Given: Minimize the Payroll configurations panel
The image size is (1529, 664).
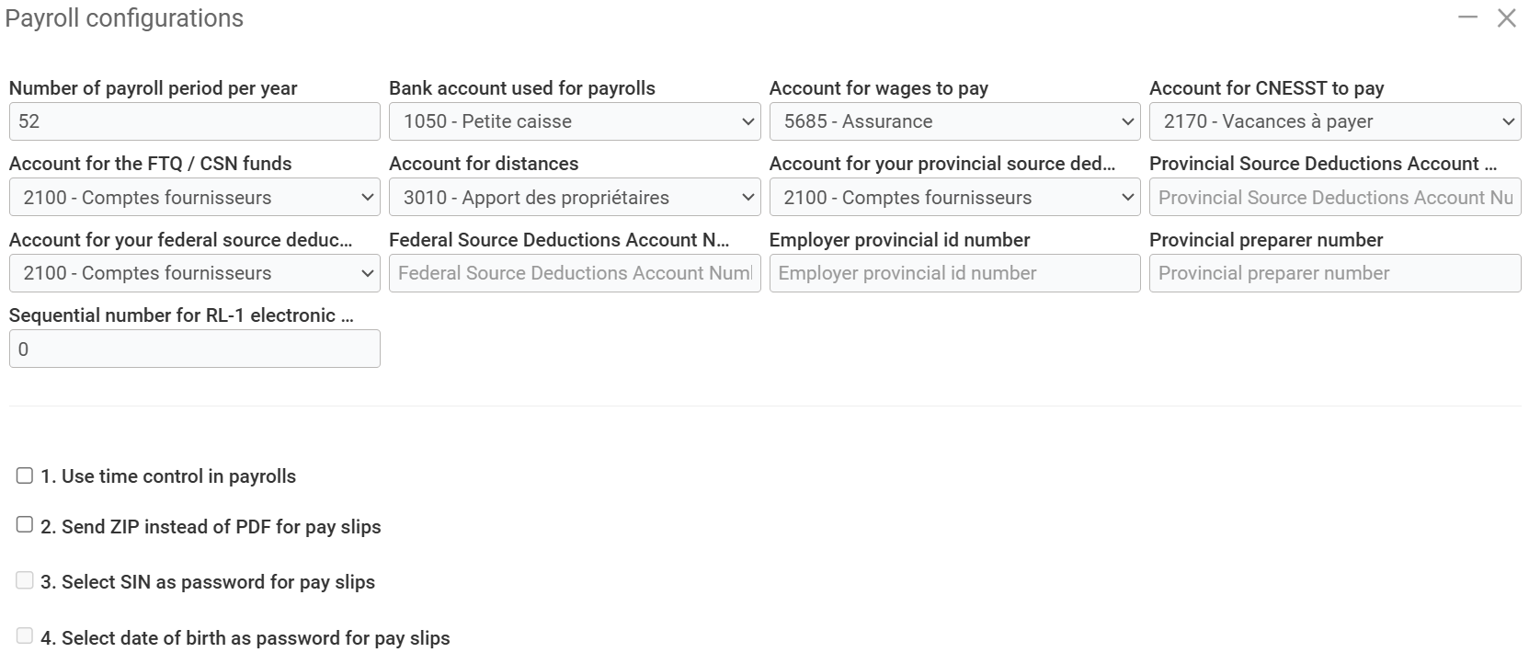Looking at the screenshot, I should click(x=1467, y=17).
